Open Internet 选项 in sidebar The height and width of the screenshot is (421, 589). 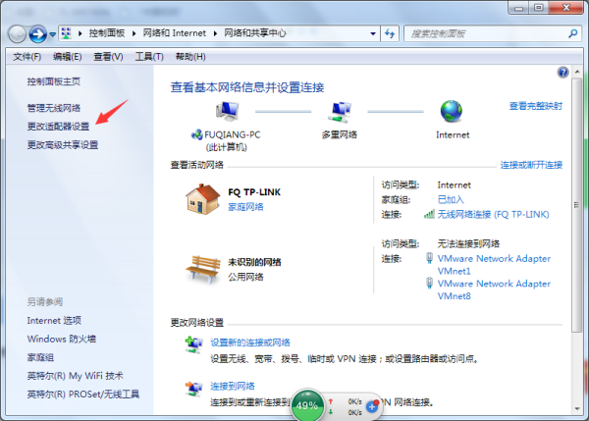pos(54,320)
